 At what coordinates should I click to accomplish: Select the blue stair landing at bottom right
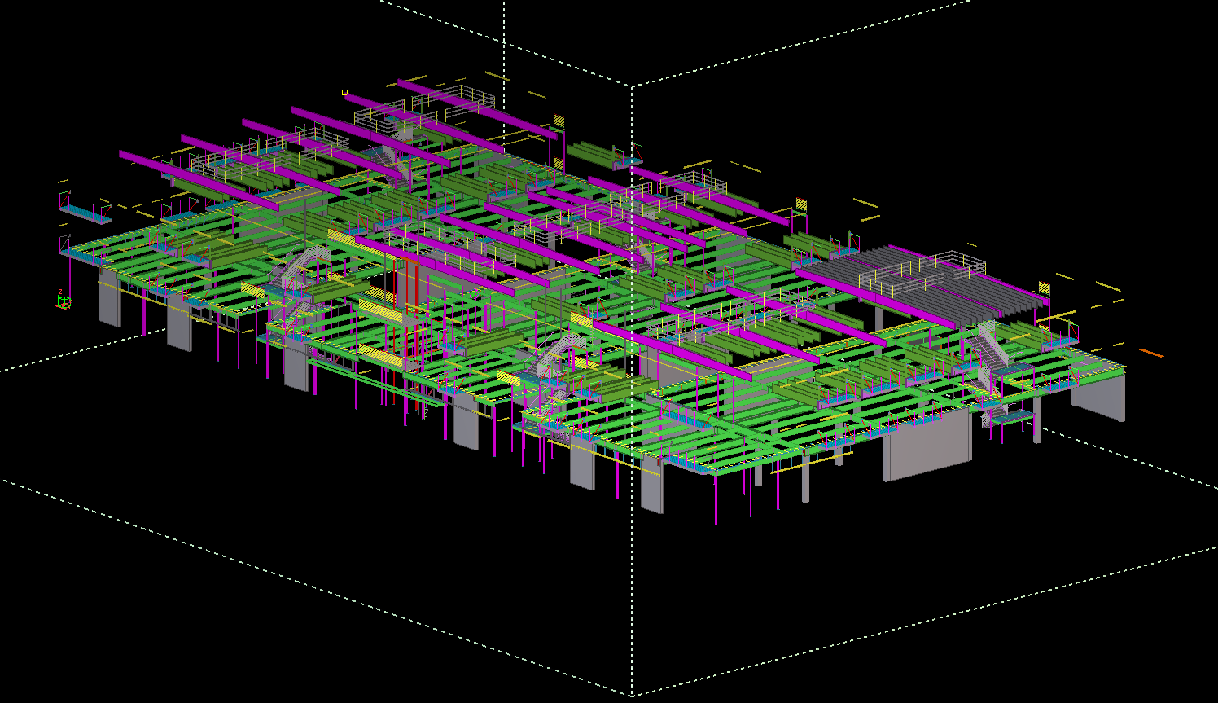click(1010, 418)
